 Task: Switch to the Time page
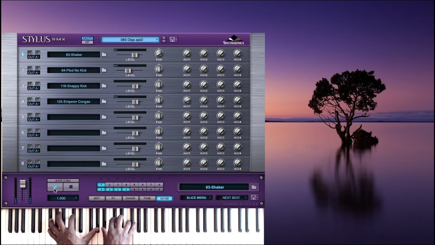pyautogui.click(x=147, y=198)
